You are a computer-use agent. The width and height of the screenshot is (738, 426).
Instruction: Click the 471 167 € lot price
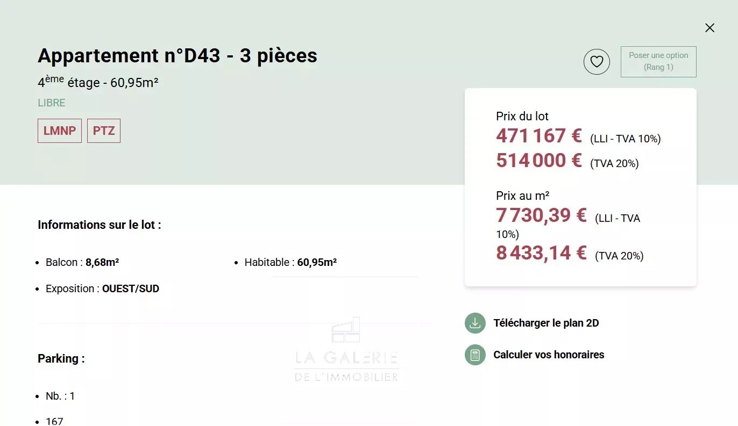[539, 136]
